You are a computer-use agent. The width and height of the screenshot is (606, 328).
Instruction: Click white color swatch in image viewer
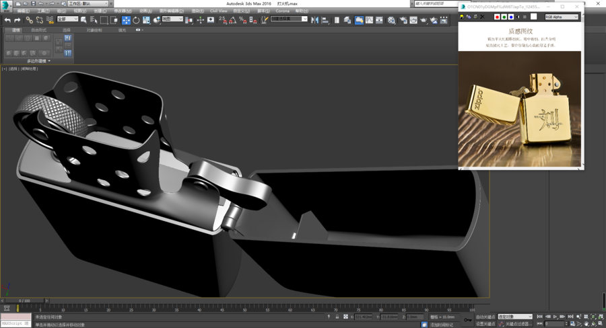point(533,17)
